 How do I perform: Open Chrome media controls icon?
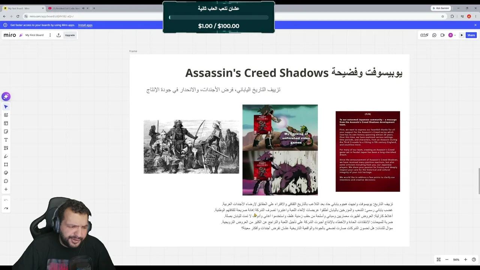click(x=462, y=16)
